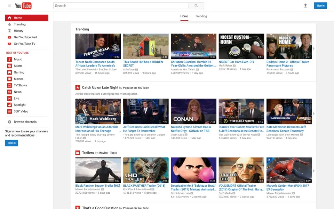This screenshot has height=209, width=334.
Task: Open Browse channels link
Action: [25, 122]
